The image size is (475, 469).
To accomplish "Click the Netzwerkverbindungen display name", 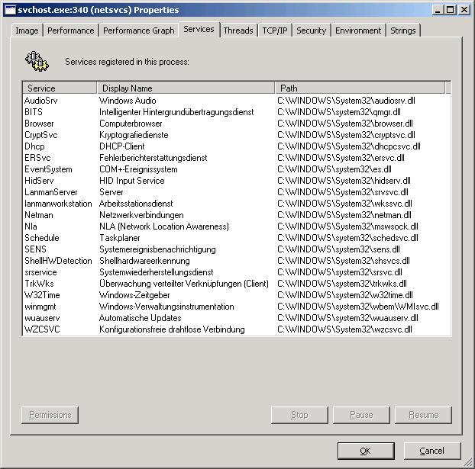I will click(x=141, y=215).
